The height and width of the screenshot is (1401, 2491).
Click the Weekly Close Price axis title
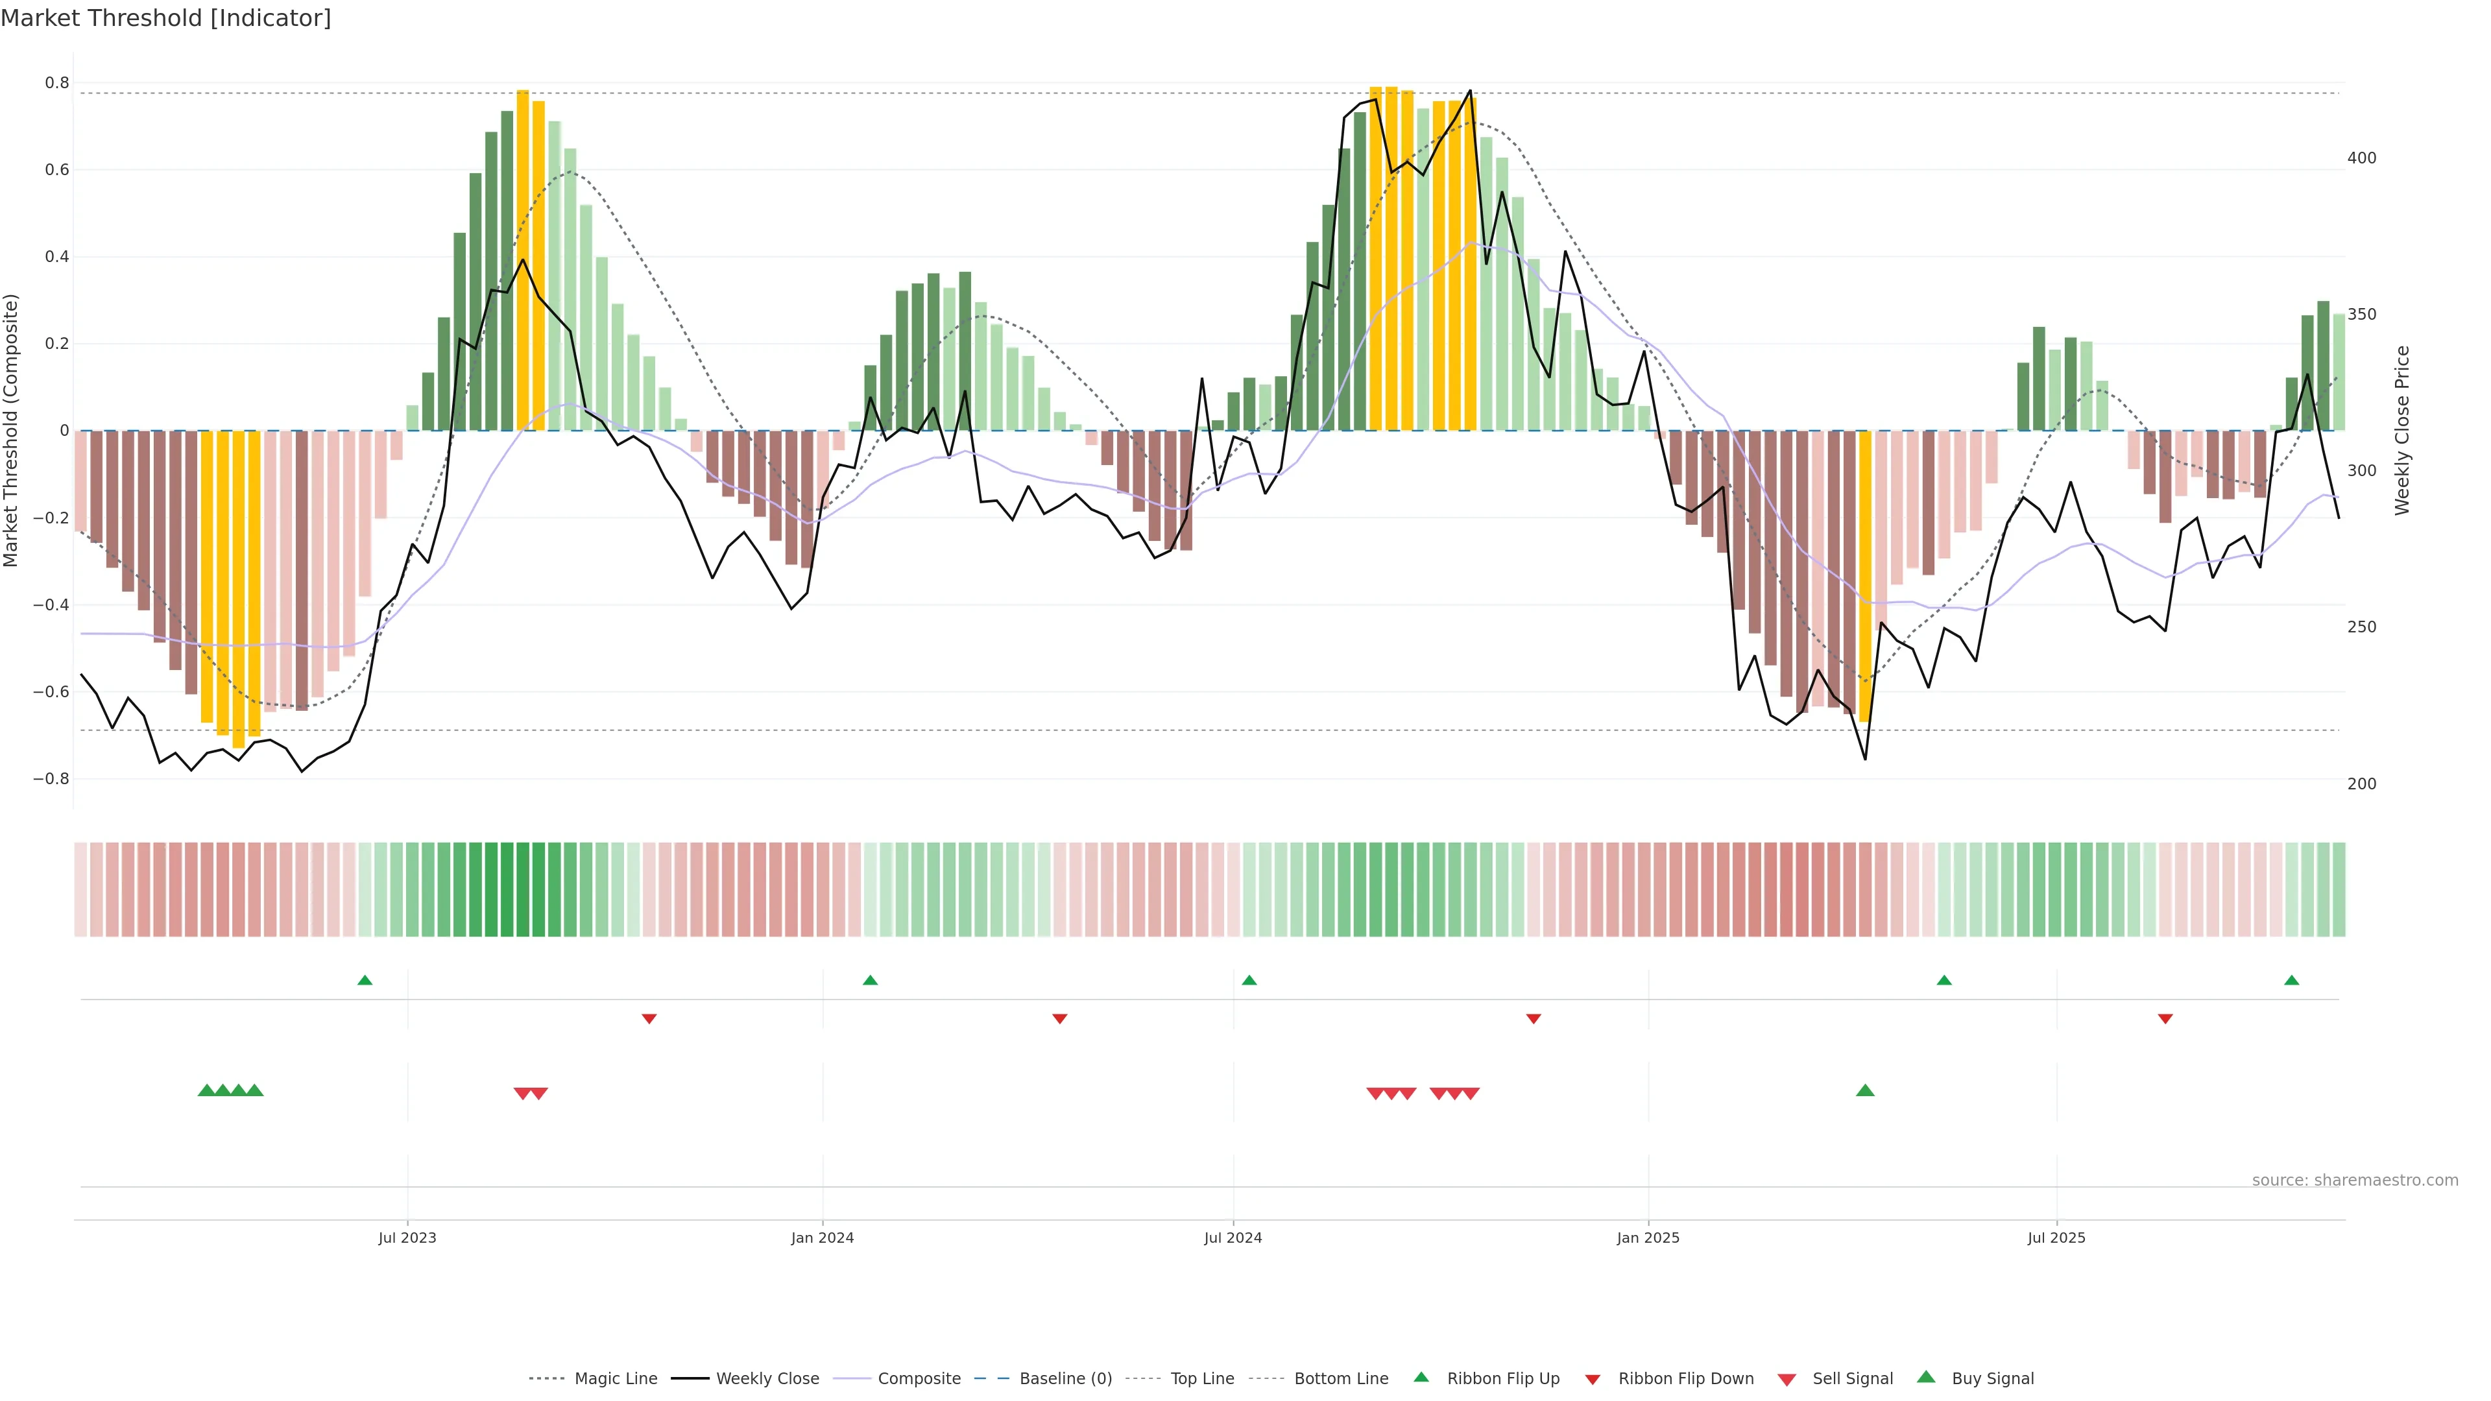(x=2402, y=430)
